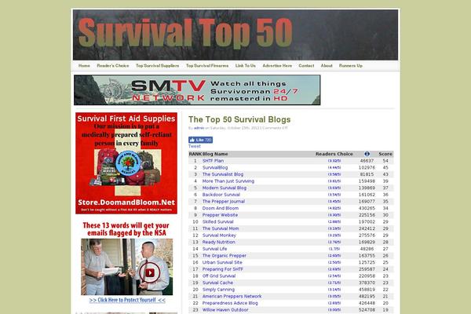Open Survival Monkey link
The height and width of the screenshot is (314, 471).
pos(219,235)
